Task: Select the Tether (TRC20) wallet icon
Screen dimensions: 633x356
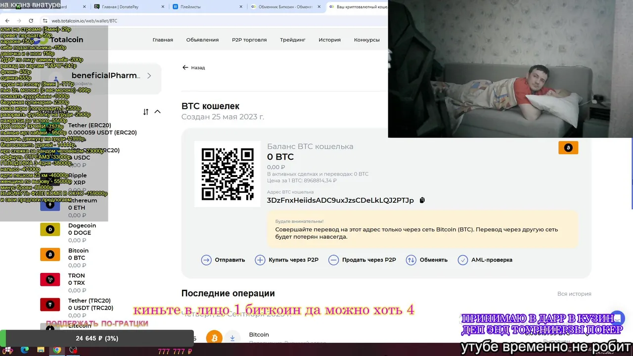Action: tap(50, 304)
